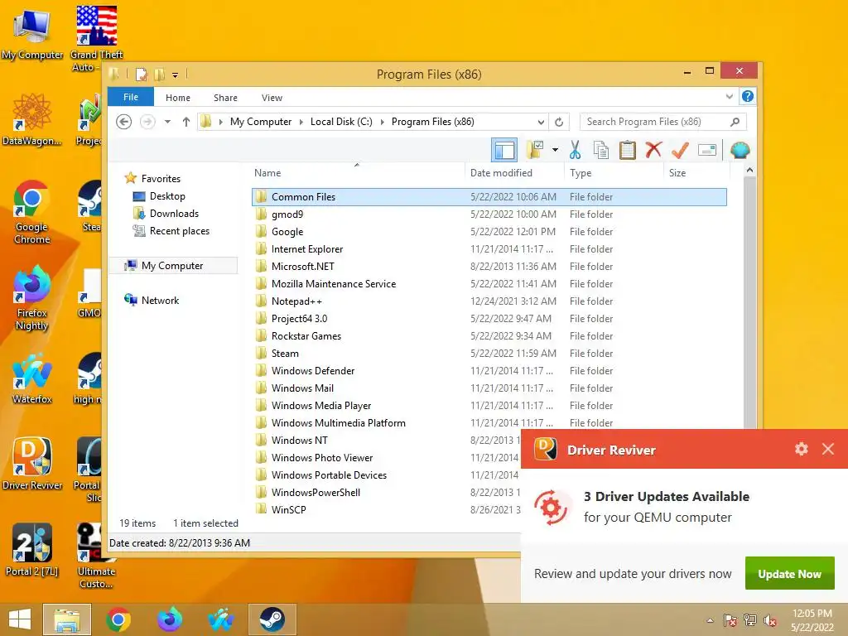
Task: Click the red X Delete toolbar icon
Action: [x=653, y=150]
